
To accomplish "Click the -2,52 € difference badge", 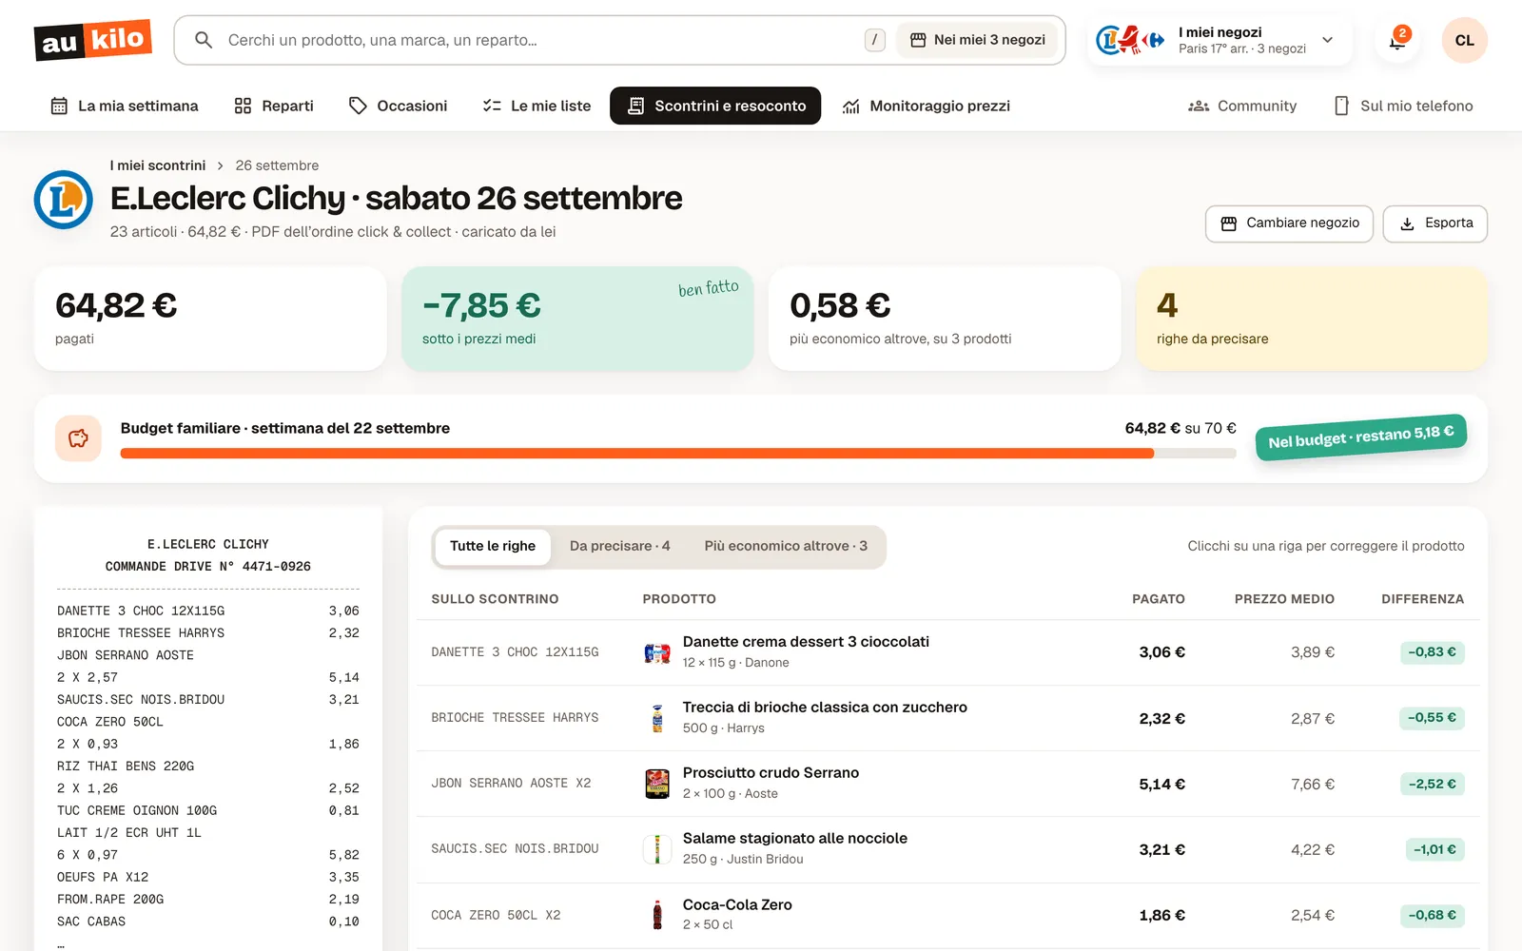I will (1432, 785).
